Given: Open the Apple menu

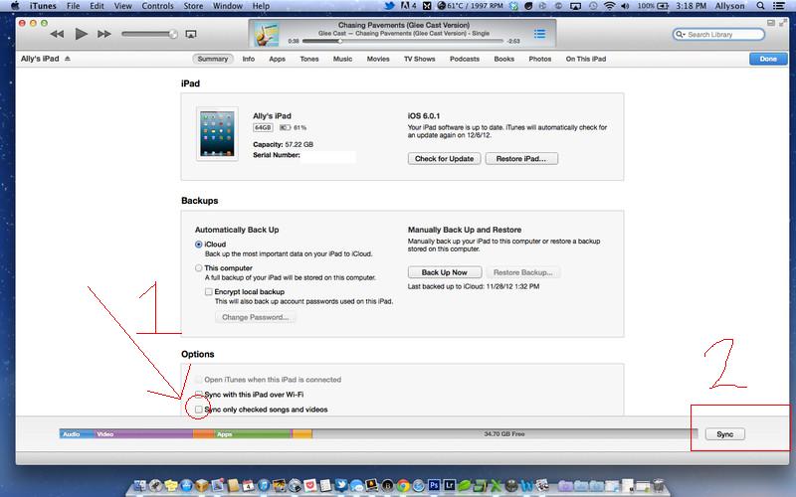Looking at the screenshot, I should [14, 6].
